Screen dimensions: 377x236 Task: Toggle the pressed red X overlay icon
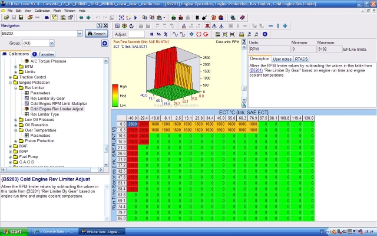tap(207, 26)
